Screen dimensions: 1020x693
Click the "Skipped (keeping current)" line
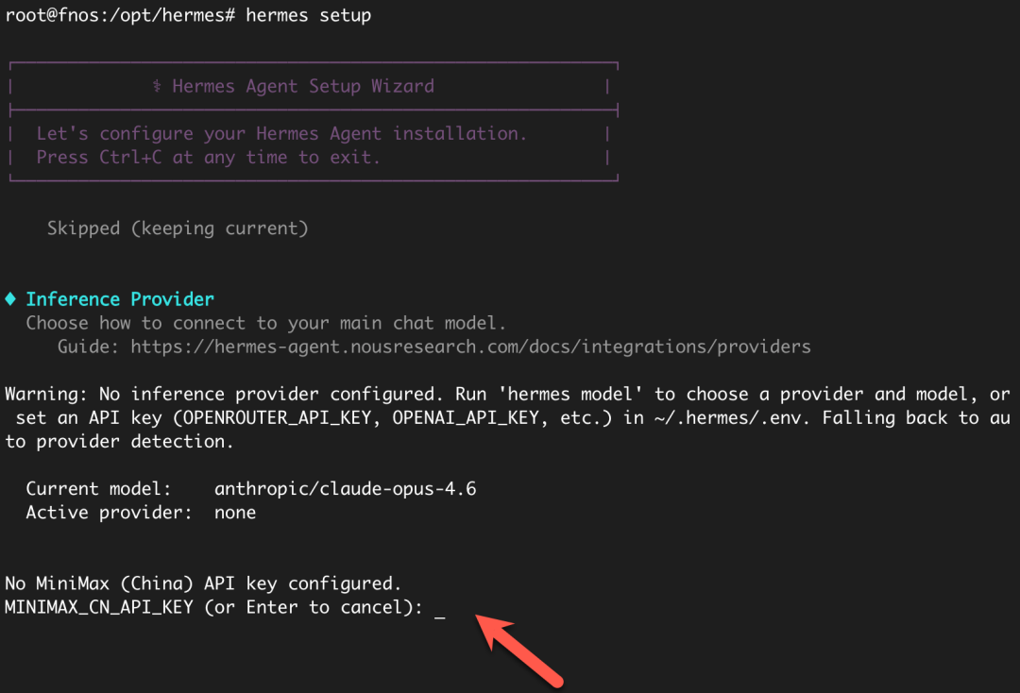(x=178, y=228)
